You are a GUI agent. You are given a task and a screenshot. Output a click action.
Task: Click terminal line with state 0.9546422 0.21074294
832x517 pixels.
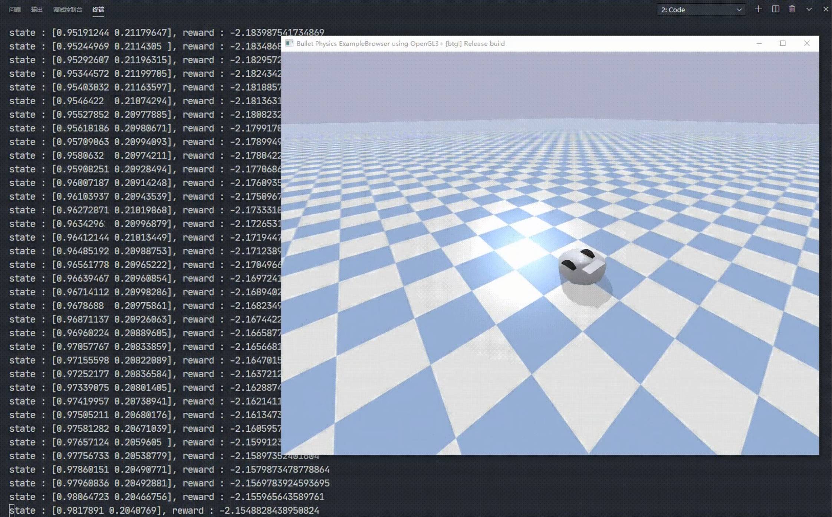click(x=145, y=101)
